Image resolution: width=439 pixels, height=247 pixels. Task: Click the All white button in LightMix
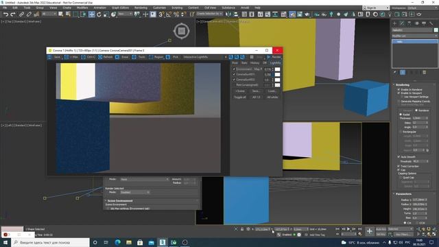pyautogui.click(x=272, y=97)
